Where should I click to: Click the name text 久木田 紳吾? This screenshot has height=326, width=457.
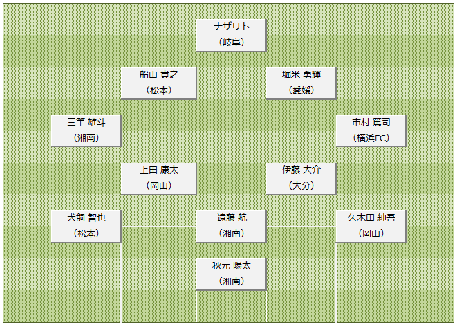point(371,218)
